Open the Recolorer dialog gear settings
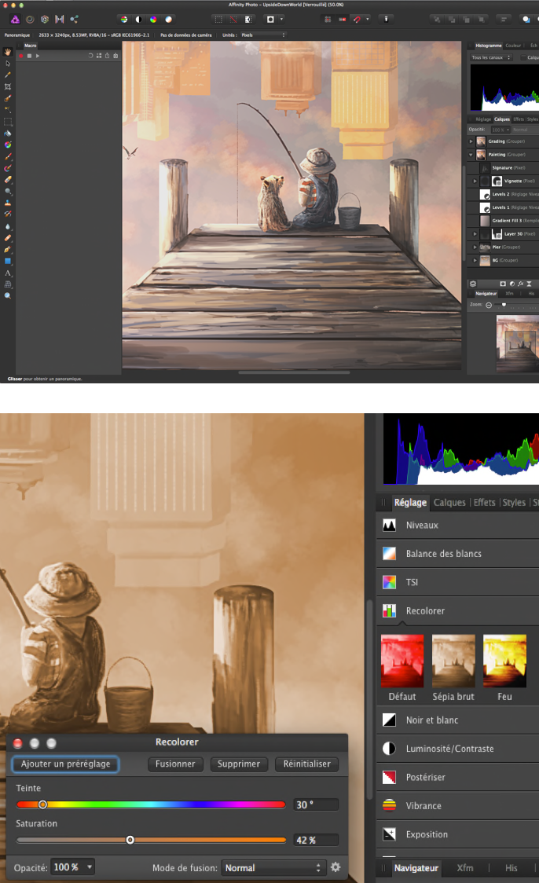 click(x=335, y=867)
